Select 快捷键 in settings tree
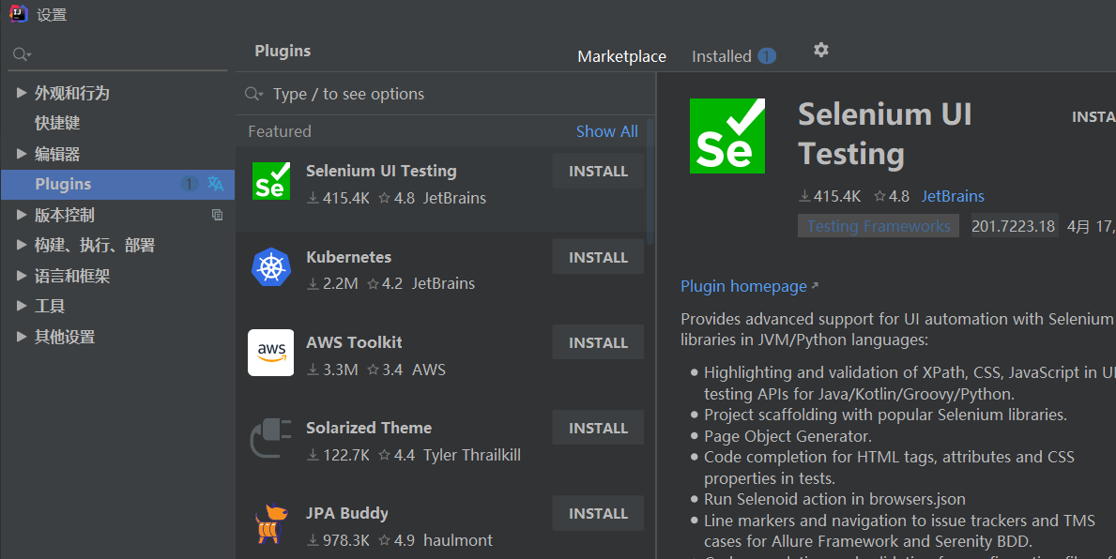This screenshot has height=559, width=1116. click(57, 123)
